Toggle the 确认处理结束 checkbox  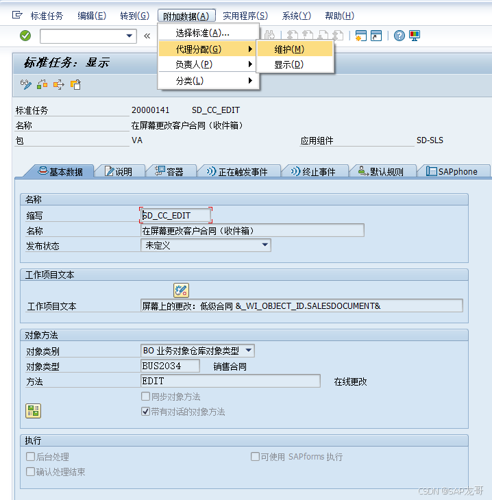pyautogui.click(x=31, y=471)
